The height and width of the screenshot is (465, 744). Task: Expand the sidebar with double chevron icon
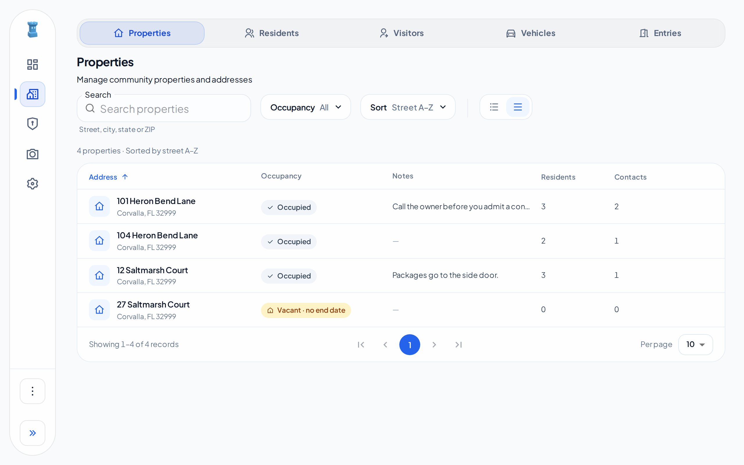[x=33, y=433]
